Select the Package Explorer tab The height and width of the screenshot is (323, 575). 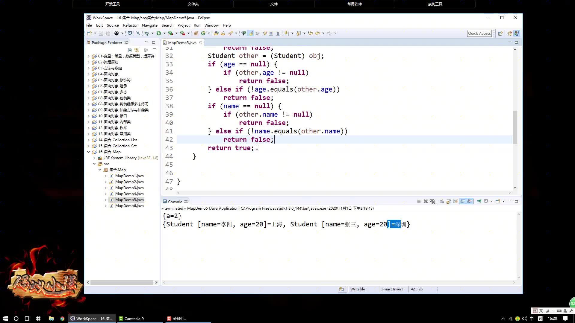tap(107, 42)
